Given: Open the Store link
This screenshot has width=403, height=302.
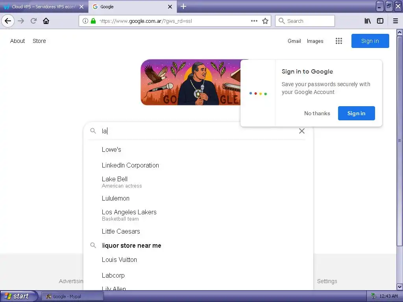Looking at the screenshot, I should (39, 41).
